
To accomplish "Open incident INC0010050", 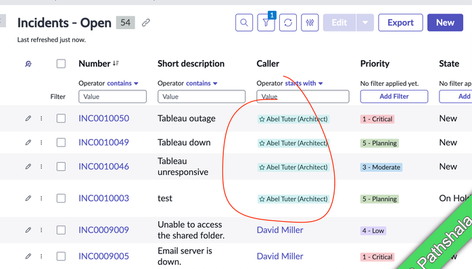I will point(104,118).
